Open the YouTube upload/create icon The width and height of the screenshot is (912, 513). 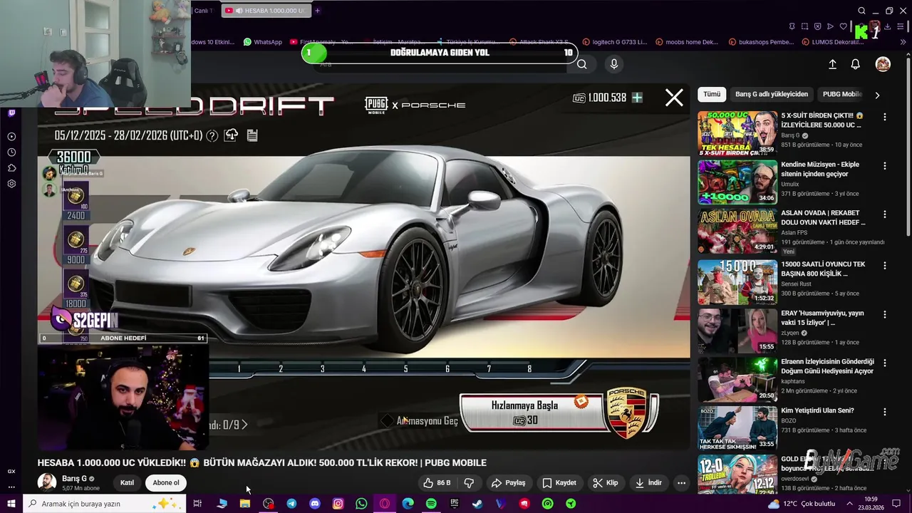tap(832, 64)
